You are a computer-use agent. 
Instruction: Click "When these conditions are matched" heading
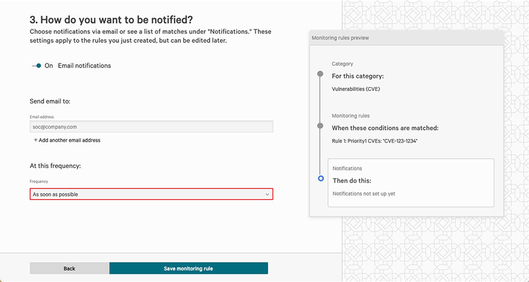(x=385, y=128)
